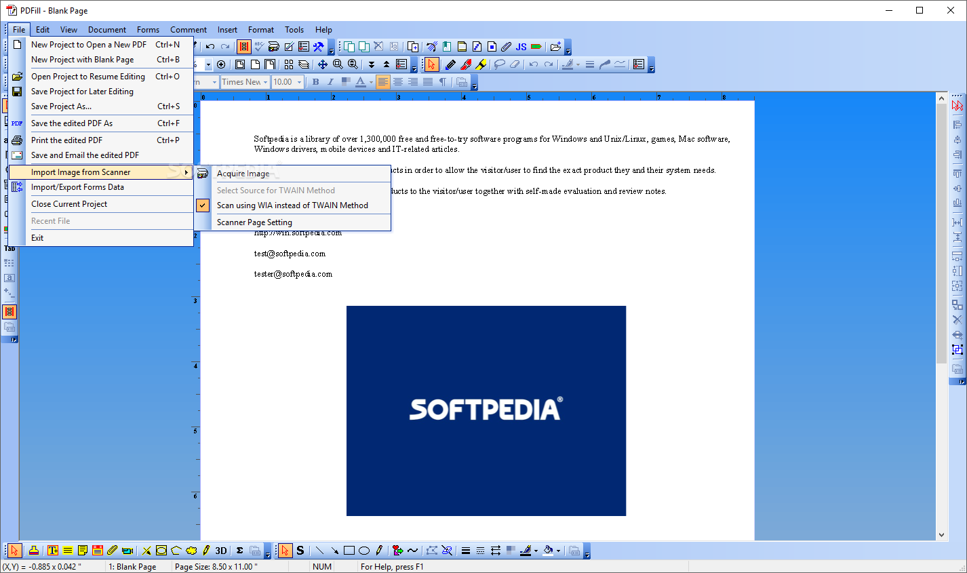Expand Import Image from Scanner submenu
The height and width of the screenshot is (573, 967).
coord(101,172)
